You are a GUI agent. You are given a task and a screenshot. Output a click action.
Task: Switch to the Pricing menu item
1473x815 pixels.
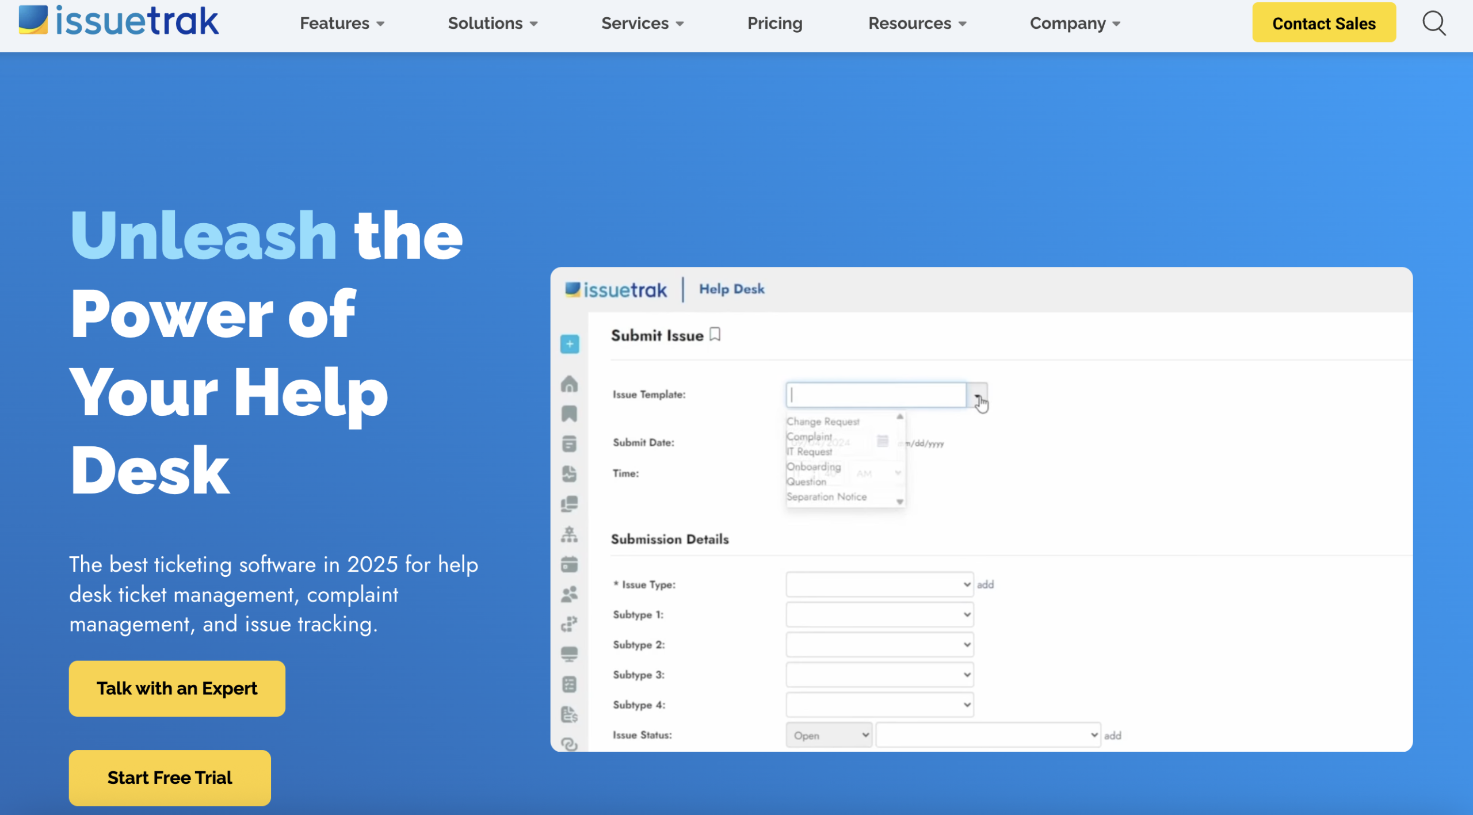pos(774,23)
